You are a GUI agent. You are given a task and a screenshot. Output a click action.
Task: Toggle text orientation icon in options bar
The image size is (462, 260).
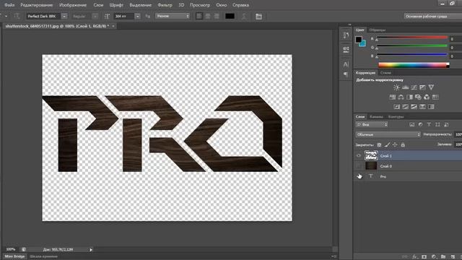pos(17,16)
